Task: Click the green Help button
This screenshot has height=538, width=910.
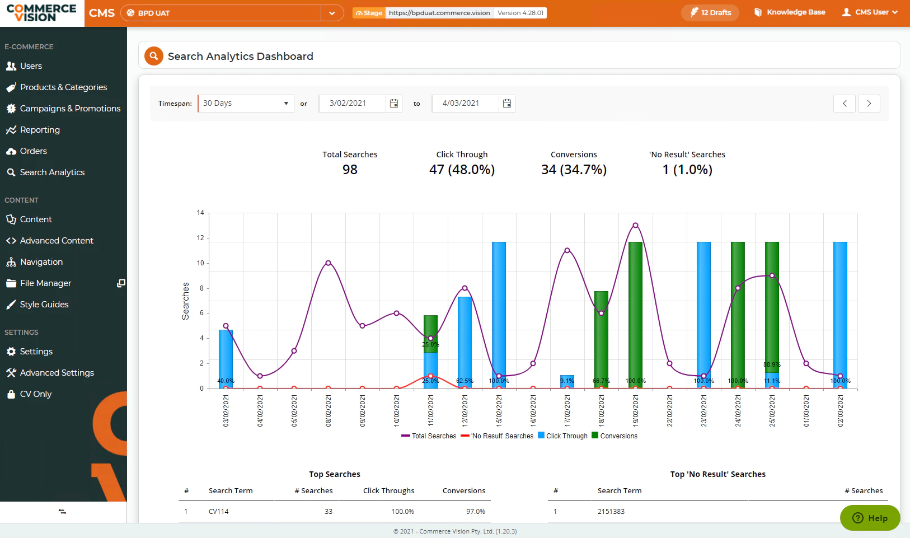Action: (870, 518)
